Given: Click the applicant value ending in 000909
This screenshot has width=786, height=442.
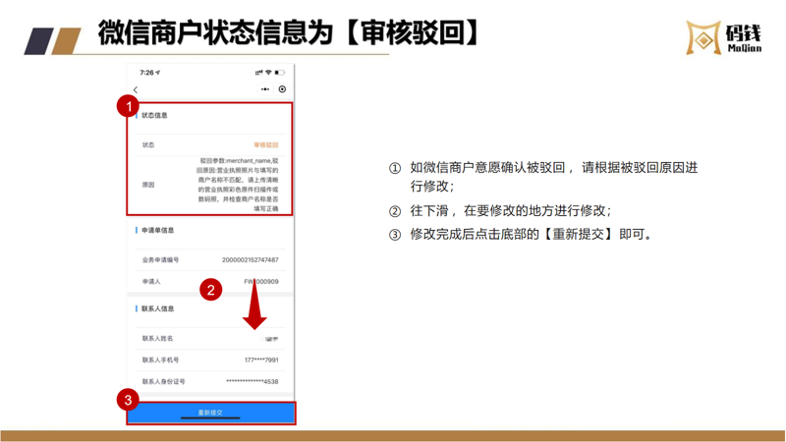Looking at the screenshot, I should point(261,282).
